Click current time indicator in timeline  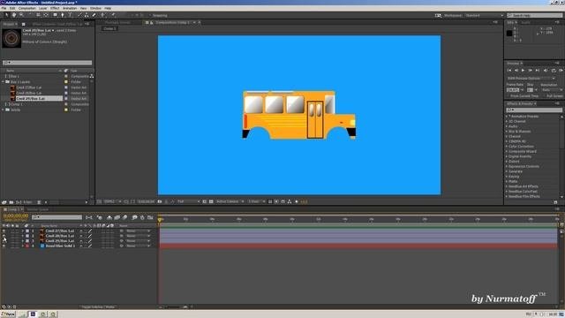point(160,219)
